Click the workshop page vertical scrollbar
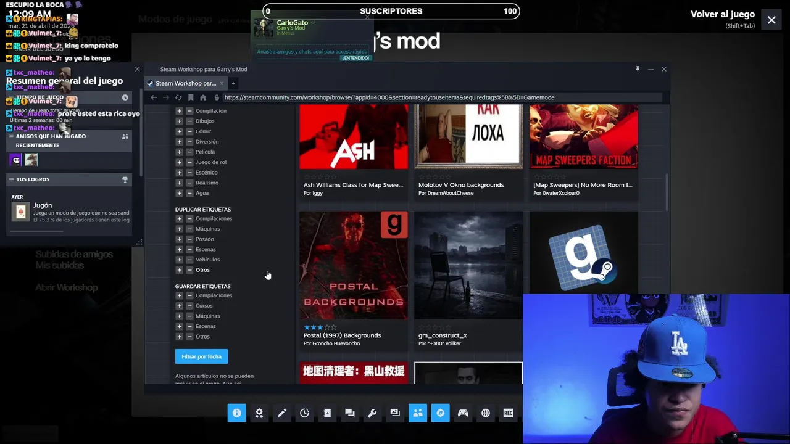Viewport: 790px width, 444px height. point(666,191)
